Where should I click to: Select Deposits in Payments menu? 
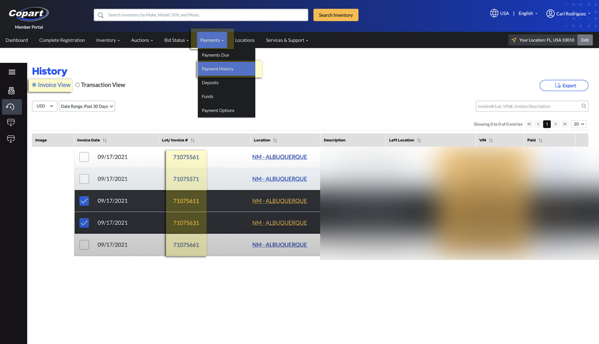[x=226, y=83]
